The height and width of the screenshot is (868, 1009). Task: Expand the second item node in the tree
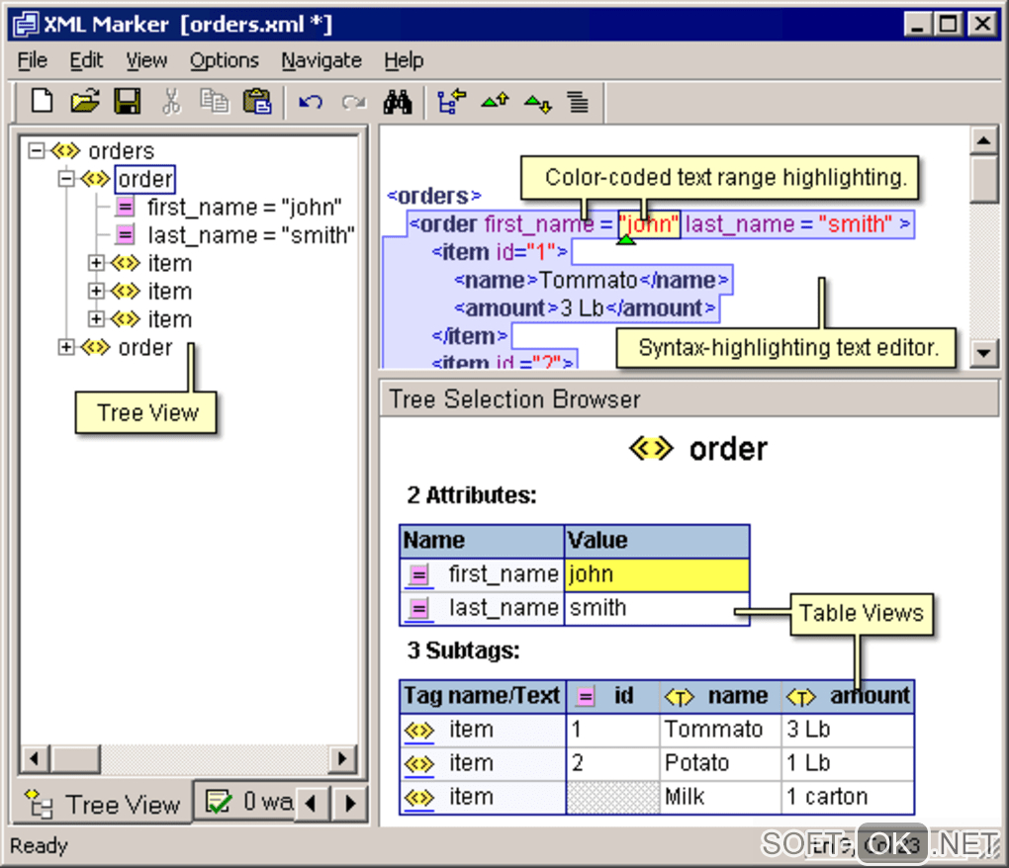96,292
